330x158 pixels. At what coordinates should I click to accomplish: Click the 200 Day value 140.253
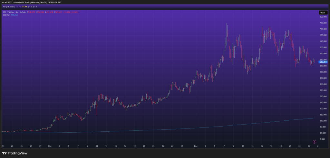pyautogui.click(x=14, y=15)
